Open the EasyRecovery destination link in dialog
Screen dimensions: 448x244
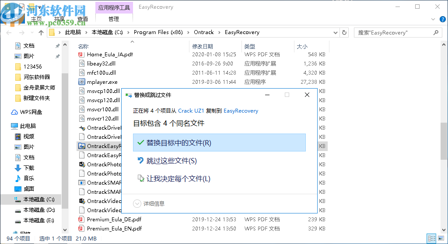241,110
